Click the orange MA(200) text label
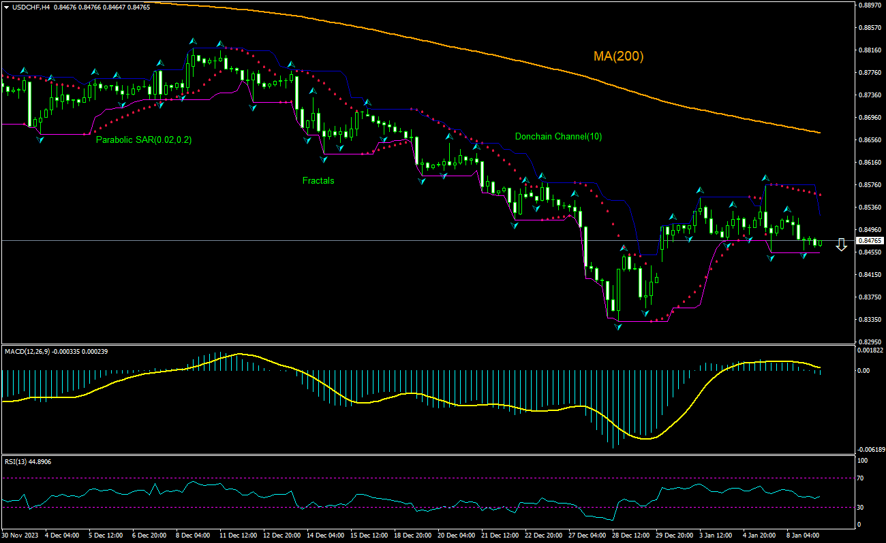Image resolution: width=886 pixels, height=543 pixels. tap(619, 56)
